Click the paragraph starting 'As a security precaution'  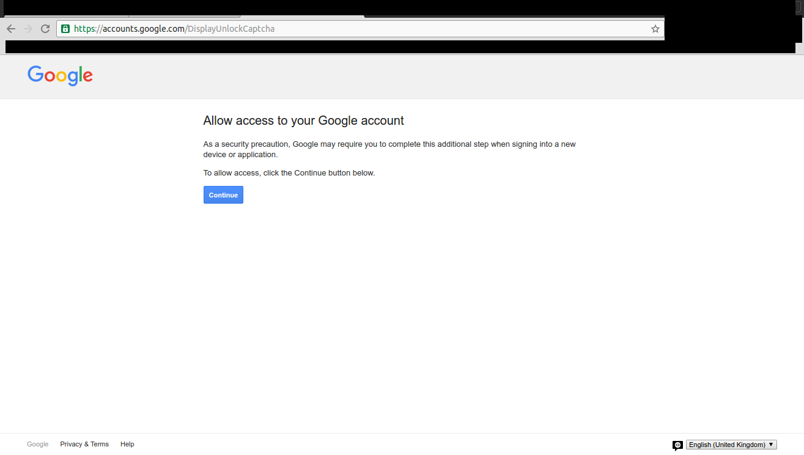[x=389, y=149]
